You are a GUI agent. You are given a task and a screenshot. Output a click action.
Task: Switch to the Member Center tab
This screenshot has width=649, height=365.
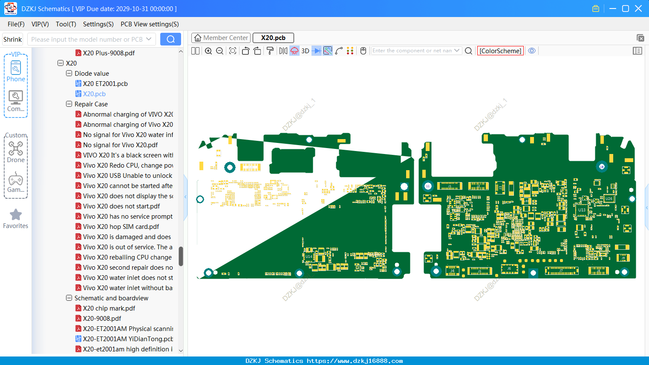pos(221,38)
